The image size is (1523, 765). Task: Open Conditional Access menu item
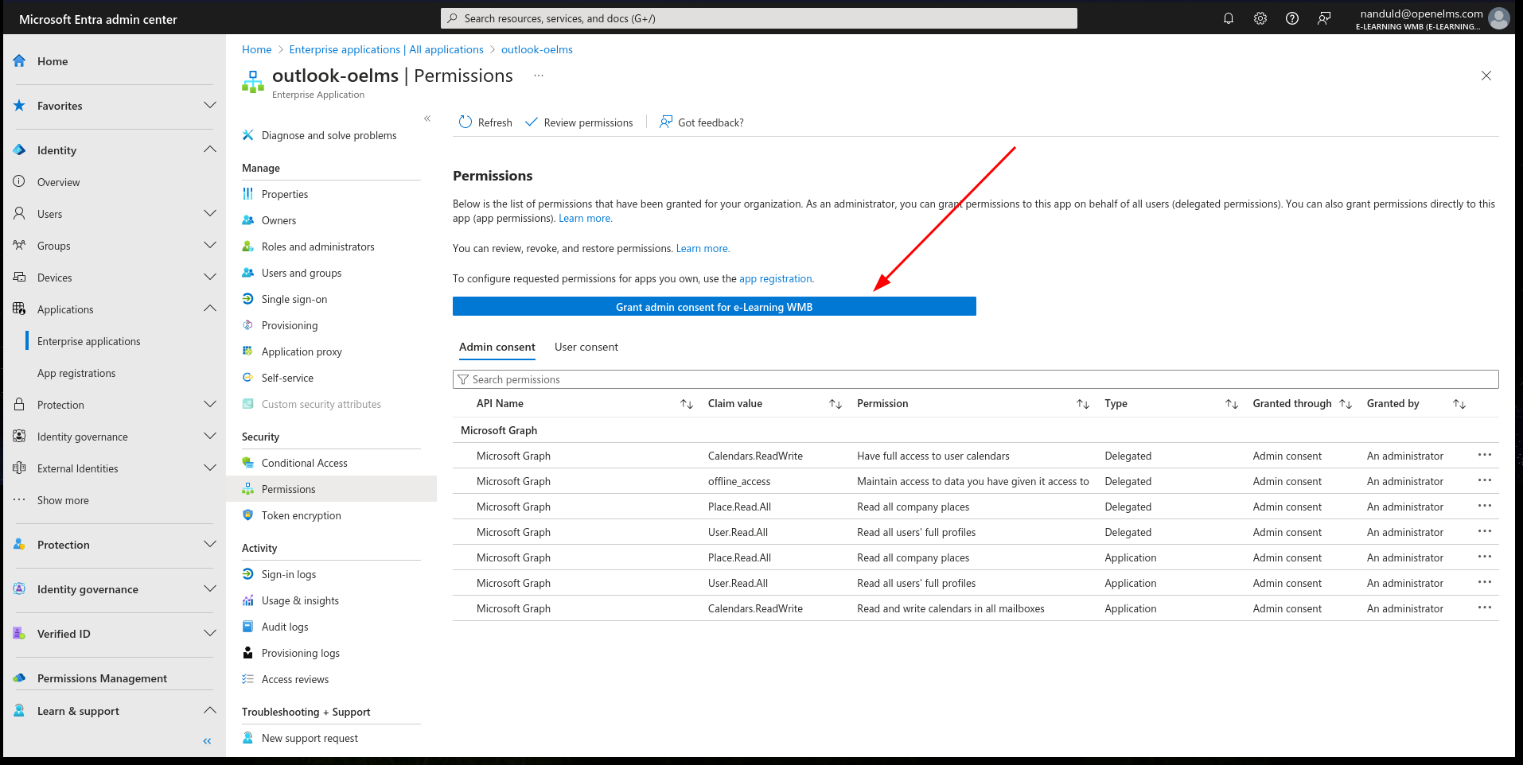click(304, 463)
